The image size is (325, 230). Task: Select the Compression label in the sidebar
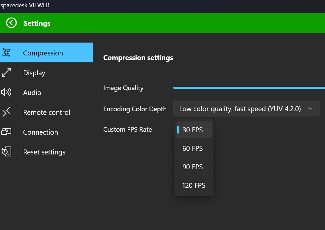[x=43, y=53]
